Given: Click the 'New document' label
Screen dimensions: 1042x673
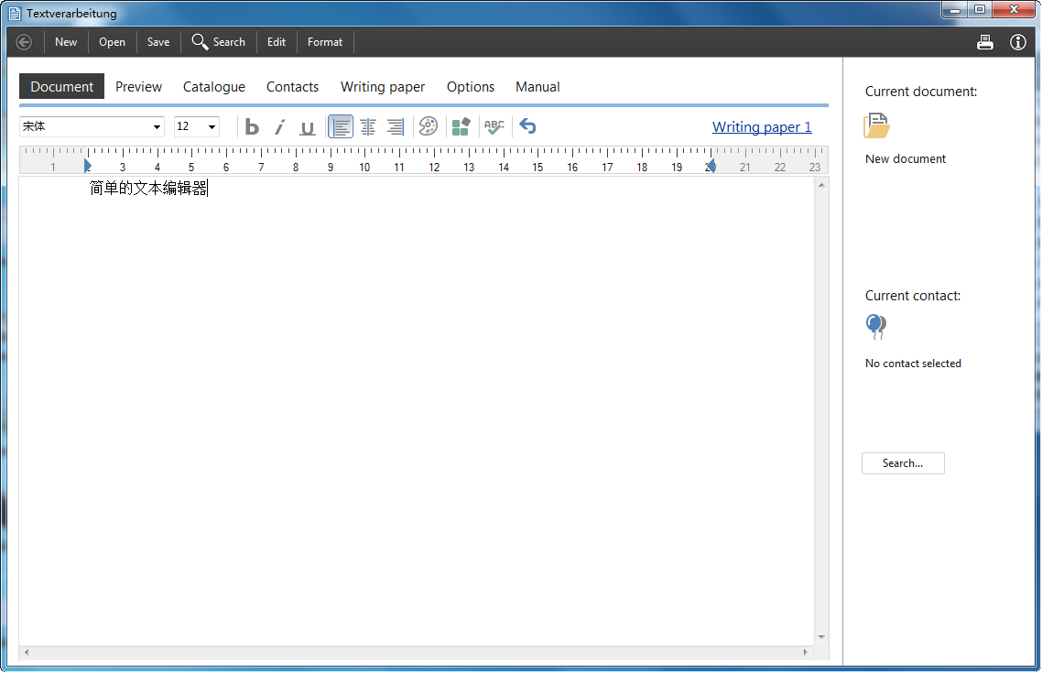Looking at the screenshot, I should pos(905,158).
